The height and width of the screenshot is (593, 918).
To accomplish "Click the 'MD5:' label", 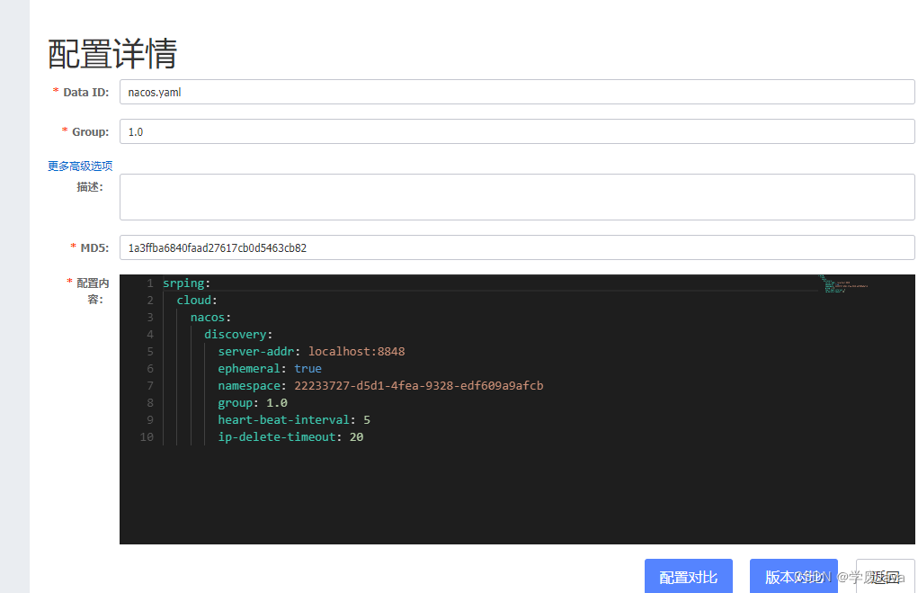I will 94,247.
